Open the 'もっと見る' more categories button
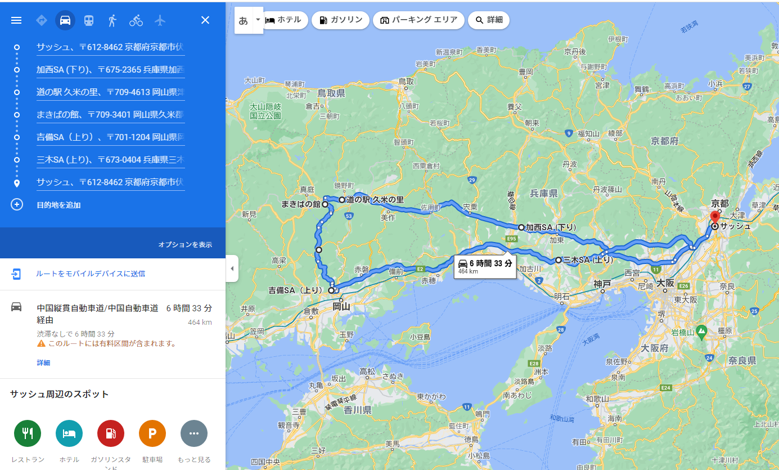The image size is (779, 470). tap(194, 433)
